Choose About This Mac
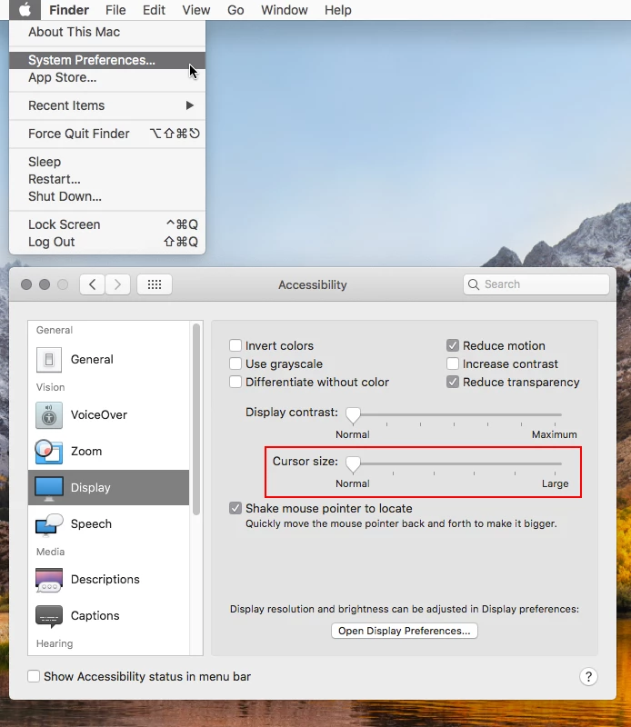631x727 pixels. click(x=107, y=32)
